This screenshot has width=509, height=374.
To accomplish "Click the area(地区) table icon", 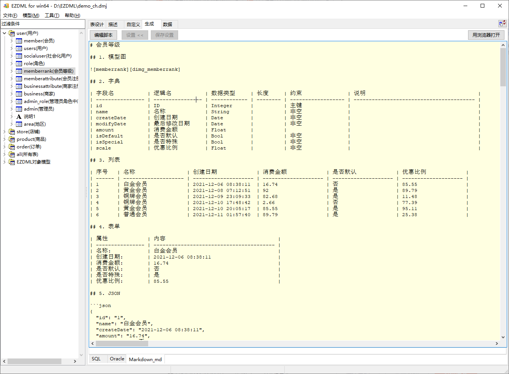I will click(19, 124).
